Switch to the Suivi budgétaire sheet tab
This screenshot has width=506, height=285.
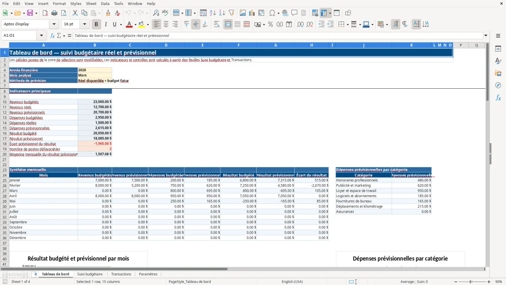tap(90, 274)
